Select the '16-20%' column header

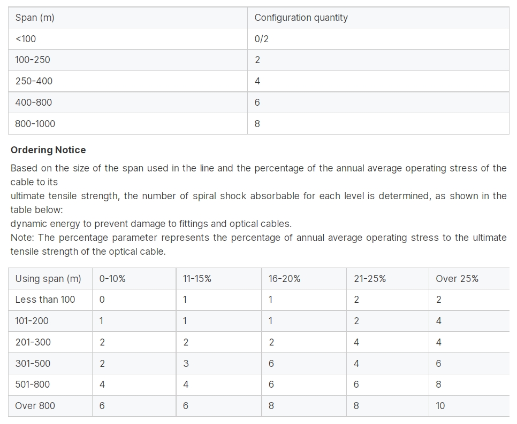coord(304,279)
